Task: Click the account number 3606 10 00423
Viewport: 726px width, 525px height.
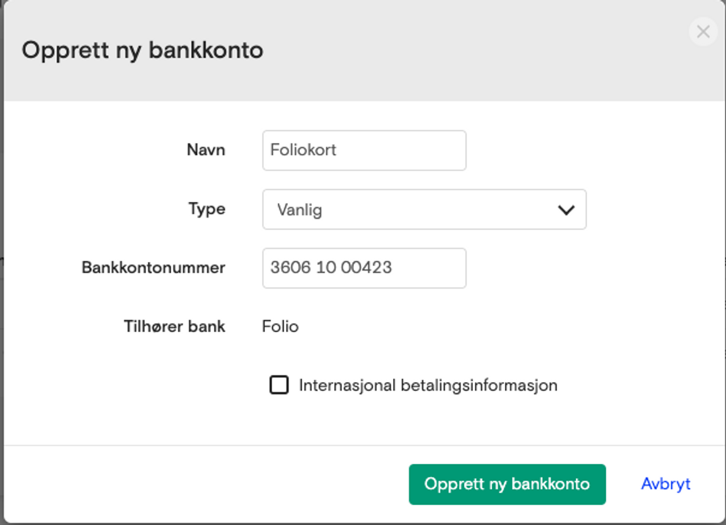Action: point(331,267)
